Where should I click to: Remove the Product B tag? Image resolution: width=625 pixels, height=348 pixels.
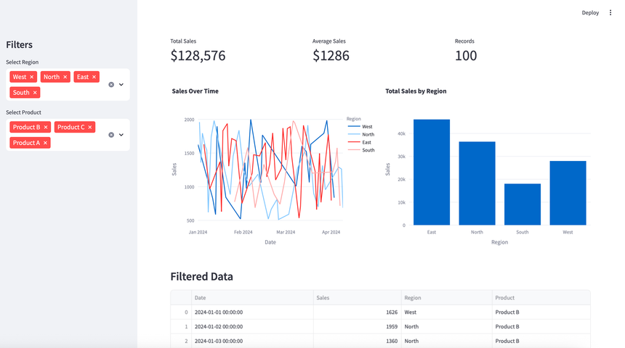pyautogui.click(x=46, y=128)
